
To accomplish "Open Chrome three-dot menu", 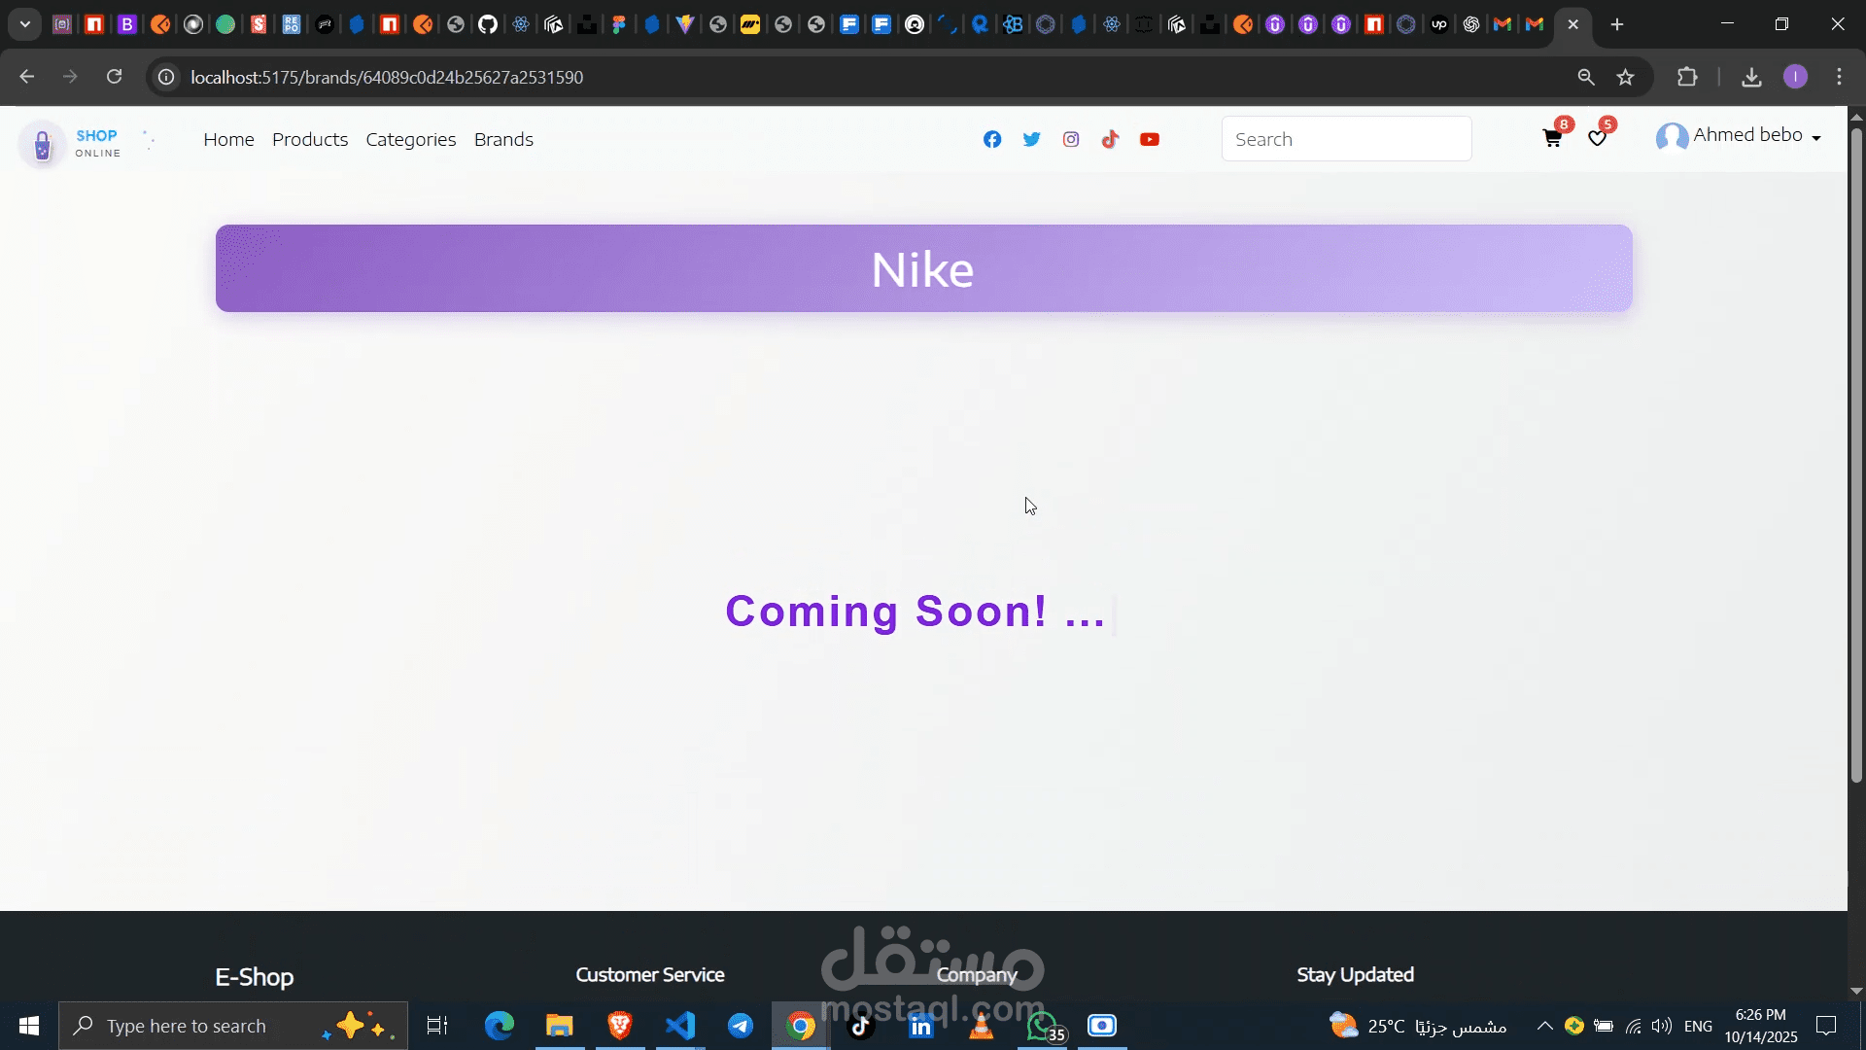I will [x=1839, y=77].
